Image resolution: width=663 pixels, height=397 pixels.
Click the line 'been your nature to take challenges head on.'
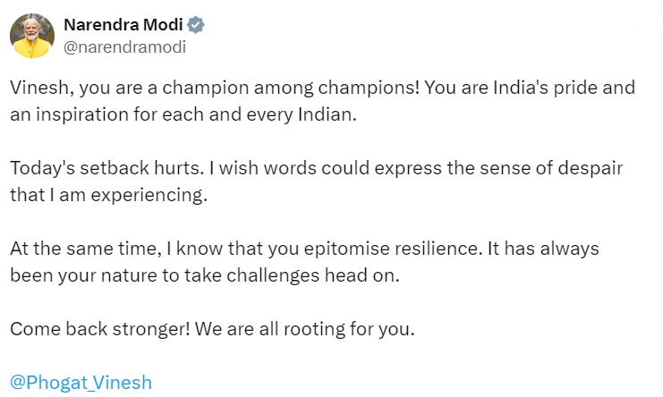pyautogui.click(x=205, y=275)
